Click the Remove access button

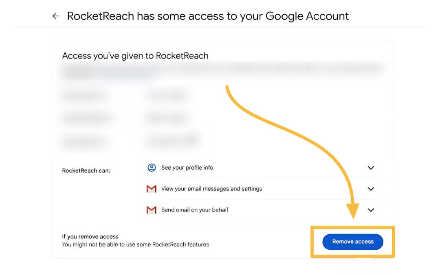click(353, 242)
